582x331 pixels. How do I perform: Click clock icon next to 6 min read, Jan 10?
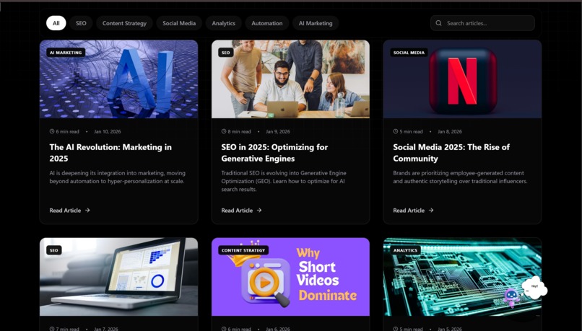52,131
